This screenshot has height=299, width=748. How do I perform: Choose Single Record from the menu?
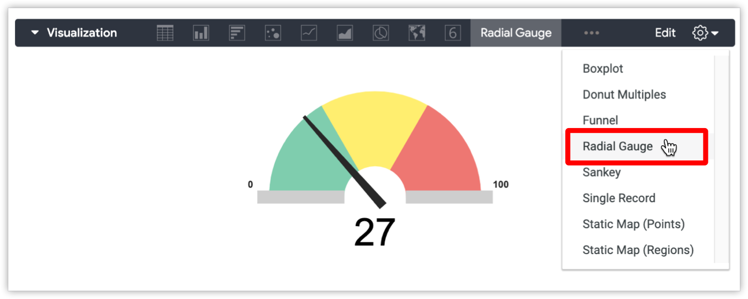coord(619,198)
